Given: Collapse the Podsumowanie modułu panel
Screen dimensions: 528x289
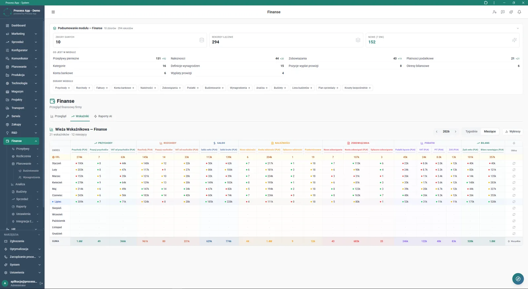Looking at the screenshot, I should pos(518,28).
